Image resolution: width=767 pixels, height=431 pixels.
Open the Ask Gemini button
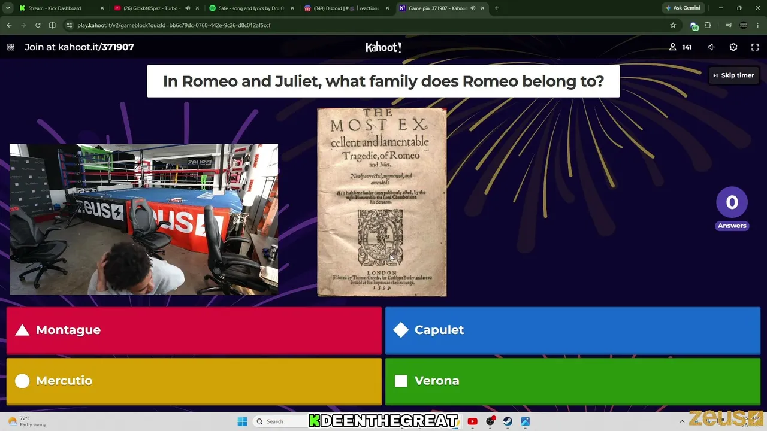tap(683, 8)
